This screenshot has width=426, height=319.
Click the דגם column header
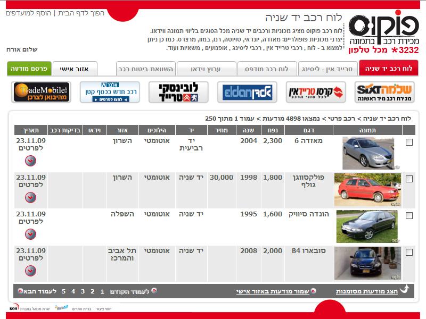(x=309, y=130)
